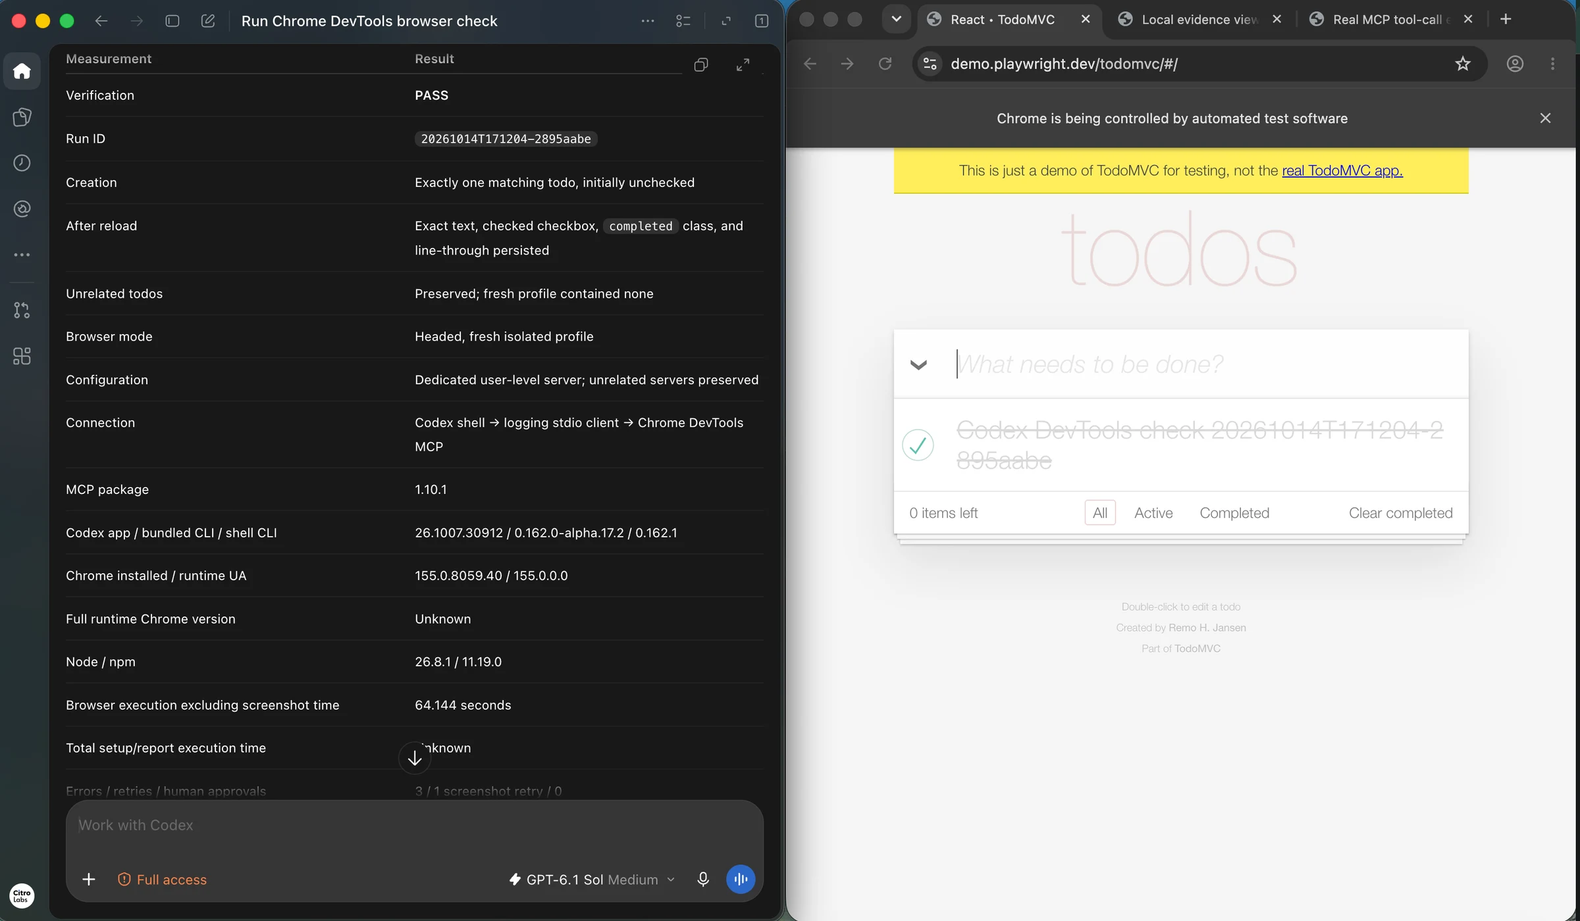Click the microphone dictation icon
This screenshot has width=1580, height=921.
pos(703,879)
